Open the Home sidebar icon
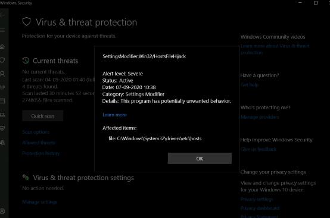Screen dimensions: 330x218 [x=2, y=47]
